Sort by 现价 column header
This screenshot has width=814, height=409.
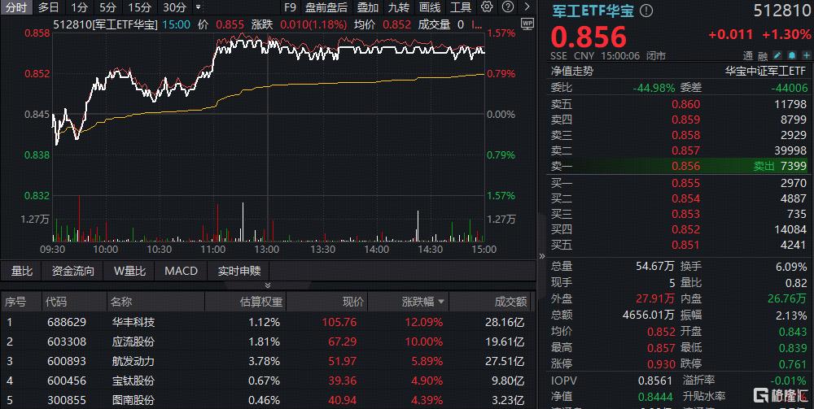[353, 302]
